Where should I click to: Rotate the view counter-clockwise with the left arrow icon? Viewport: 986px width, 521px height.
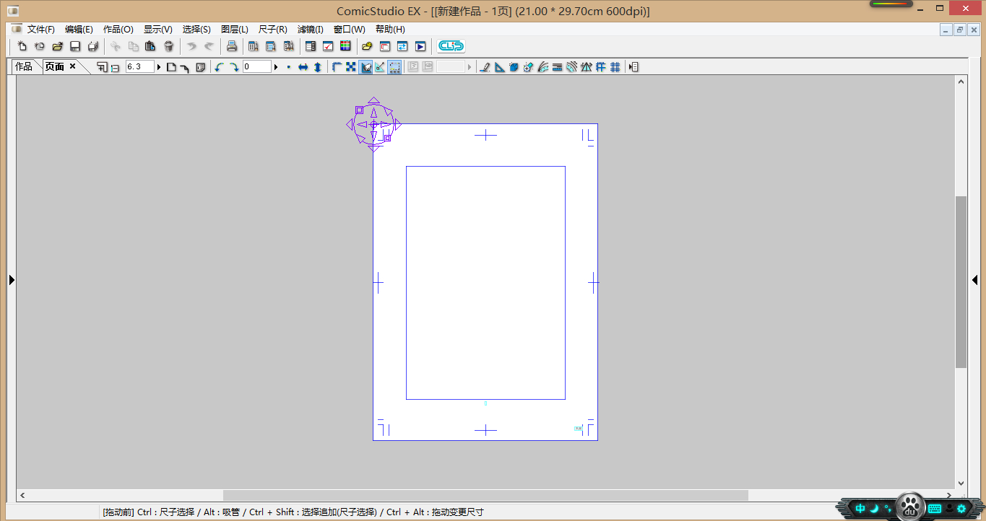[219, 67]
